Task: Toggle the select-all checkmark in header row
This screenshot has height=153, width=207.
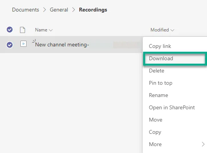Action: [x=10, y=30]
